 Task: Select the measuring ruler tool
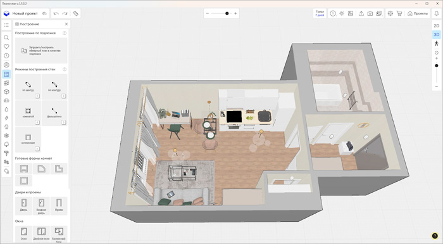pos(75,13)
